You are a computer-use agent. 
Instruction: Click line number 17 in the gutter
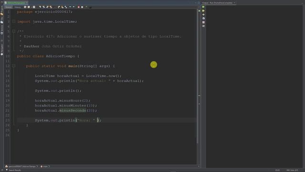tap(8, 91)
